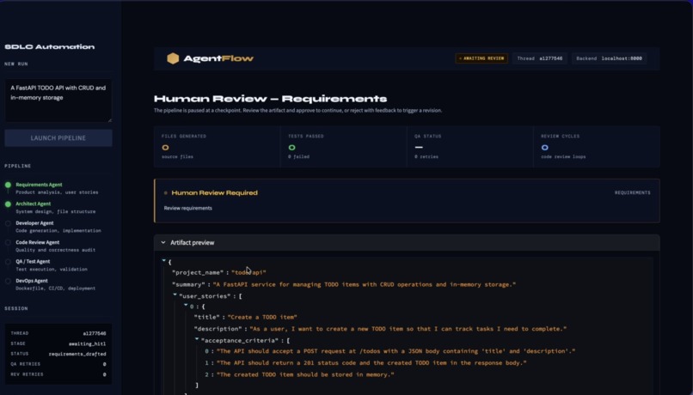Click the QA / Test Agent status circle
The height and width of the screenshot is (395, 693).
(x=8, y=262)
